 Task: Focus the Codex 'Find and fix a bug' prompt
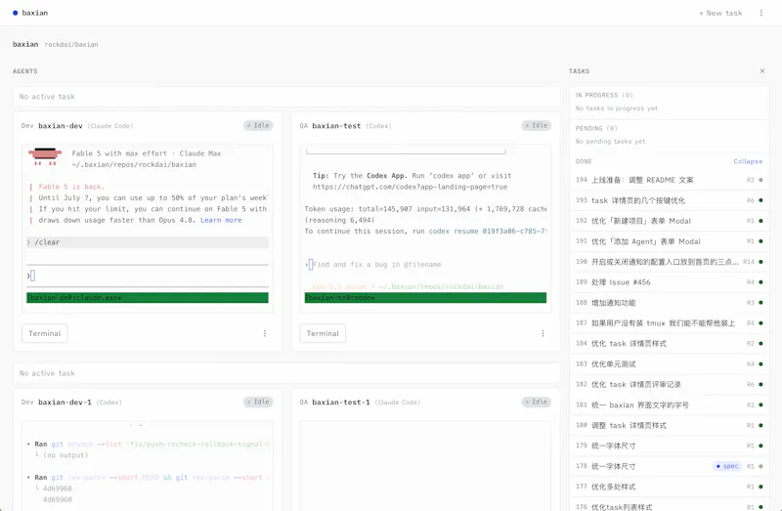(376, 265)
